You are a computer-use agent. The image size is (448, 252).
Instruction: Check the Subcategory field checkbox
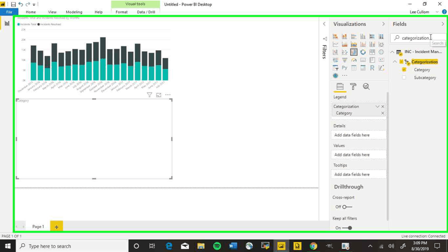click(404, 78)
